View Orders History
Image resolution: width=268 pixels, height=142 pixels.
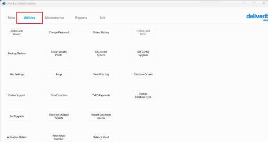pos(101,32)
